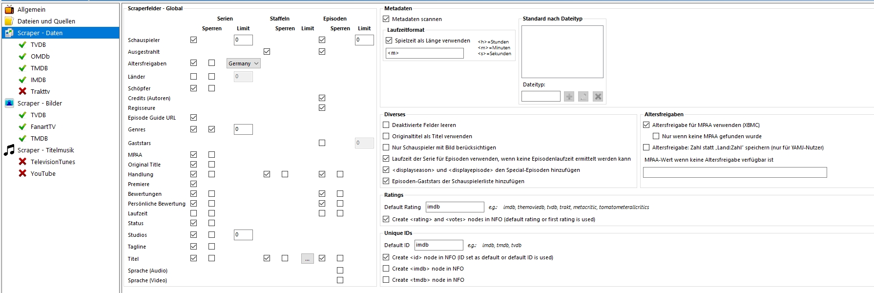Enable Gaststars Episoden checkbox
Screen dimensions: 874x293
coord(322,143)
